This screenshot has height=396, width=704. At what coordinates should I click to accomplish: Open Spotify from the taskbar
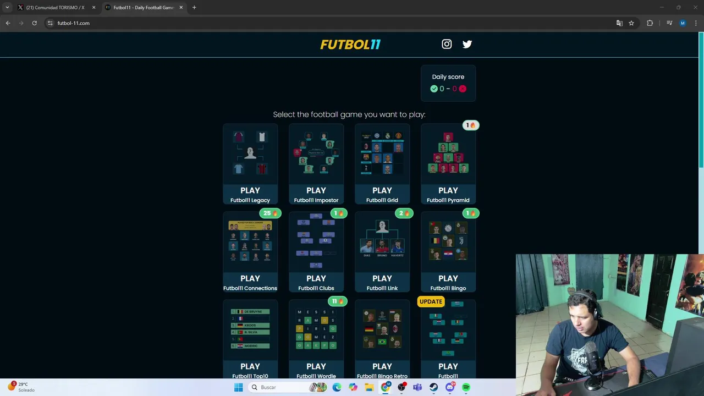466,387
